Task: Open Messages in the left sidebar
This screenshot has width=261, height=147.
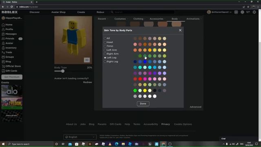Action: (9, 34)
